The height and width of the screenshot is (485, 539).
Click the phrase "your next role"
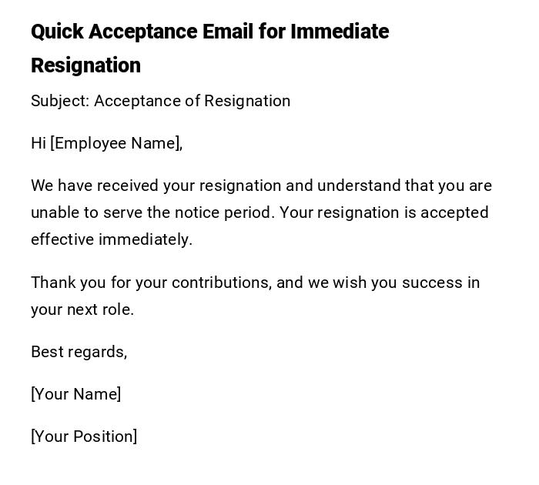pyautogui.click(x=82, y=309)
